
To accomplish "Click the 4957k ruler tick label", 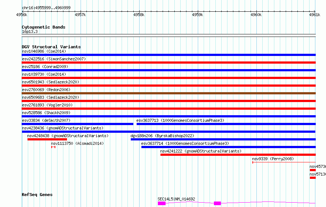I will [x=80, y=15].
